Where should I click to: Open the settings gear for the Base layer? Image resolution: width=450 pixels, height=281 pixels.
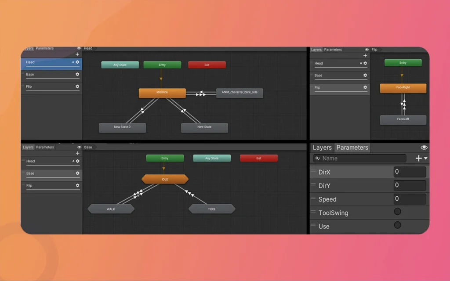coord(77,75)
